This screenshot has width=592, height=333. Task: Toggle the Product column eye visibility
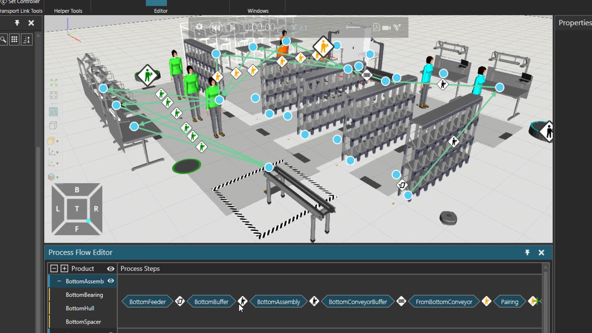pos(111,268)
